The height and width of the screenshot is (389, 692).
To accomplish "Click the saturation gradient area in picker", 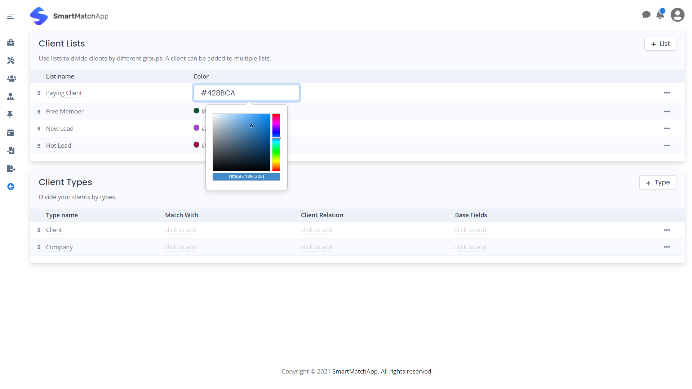I will point(241,142).
